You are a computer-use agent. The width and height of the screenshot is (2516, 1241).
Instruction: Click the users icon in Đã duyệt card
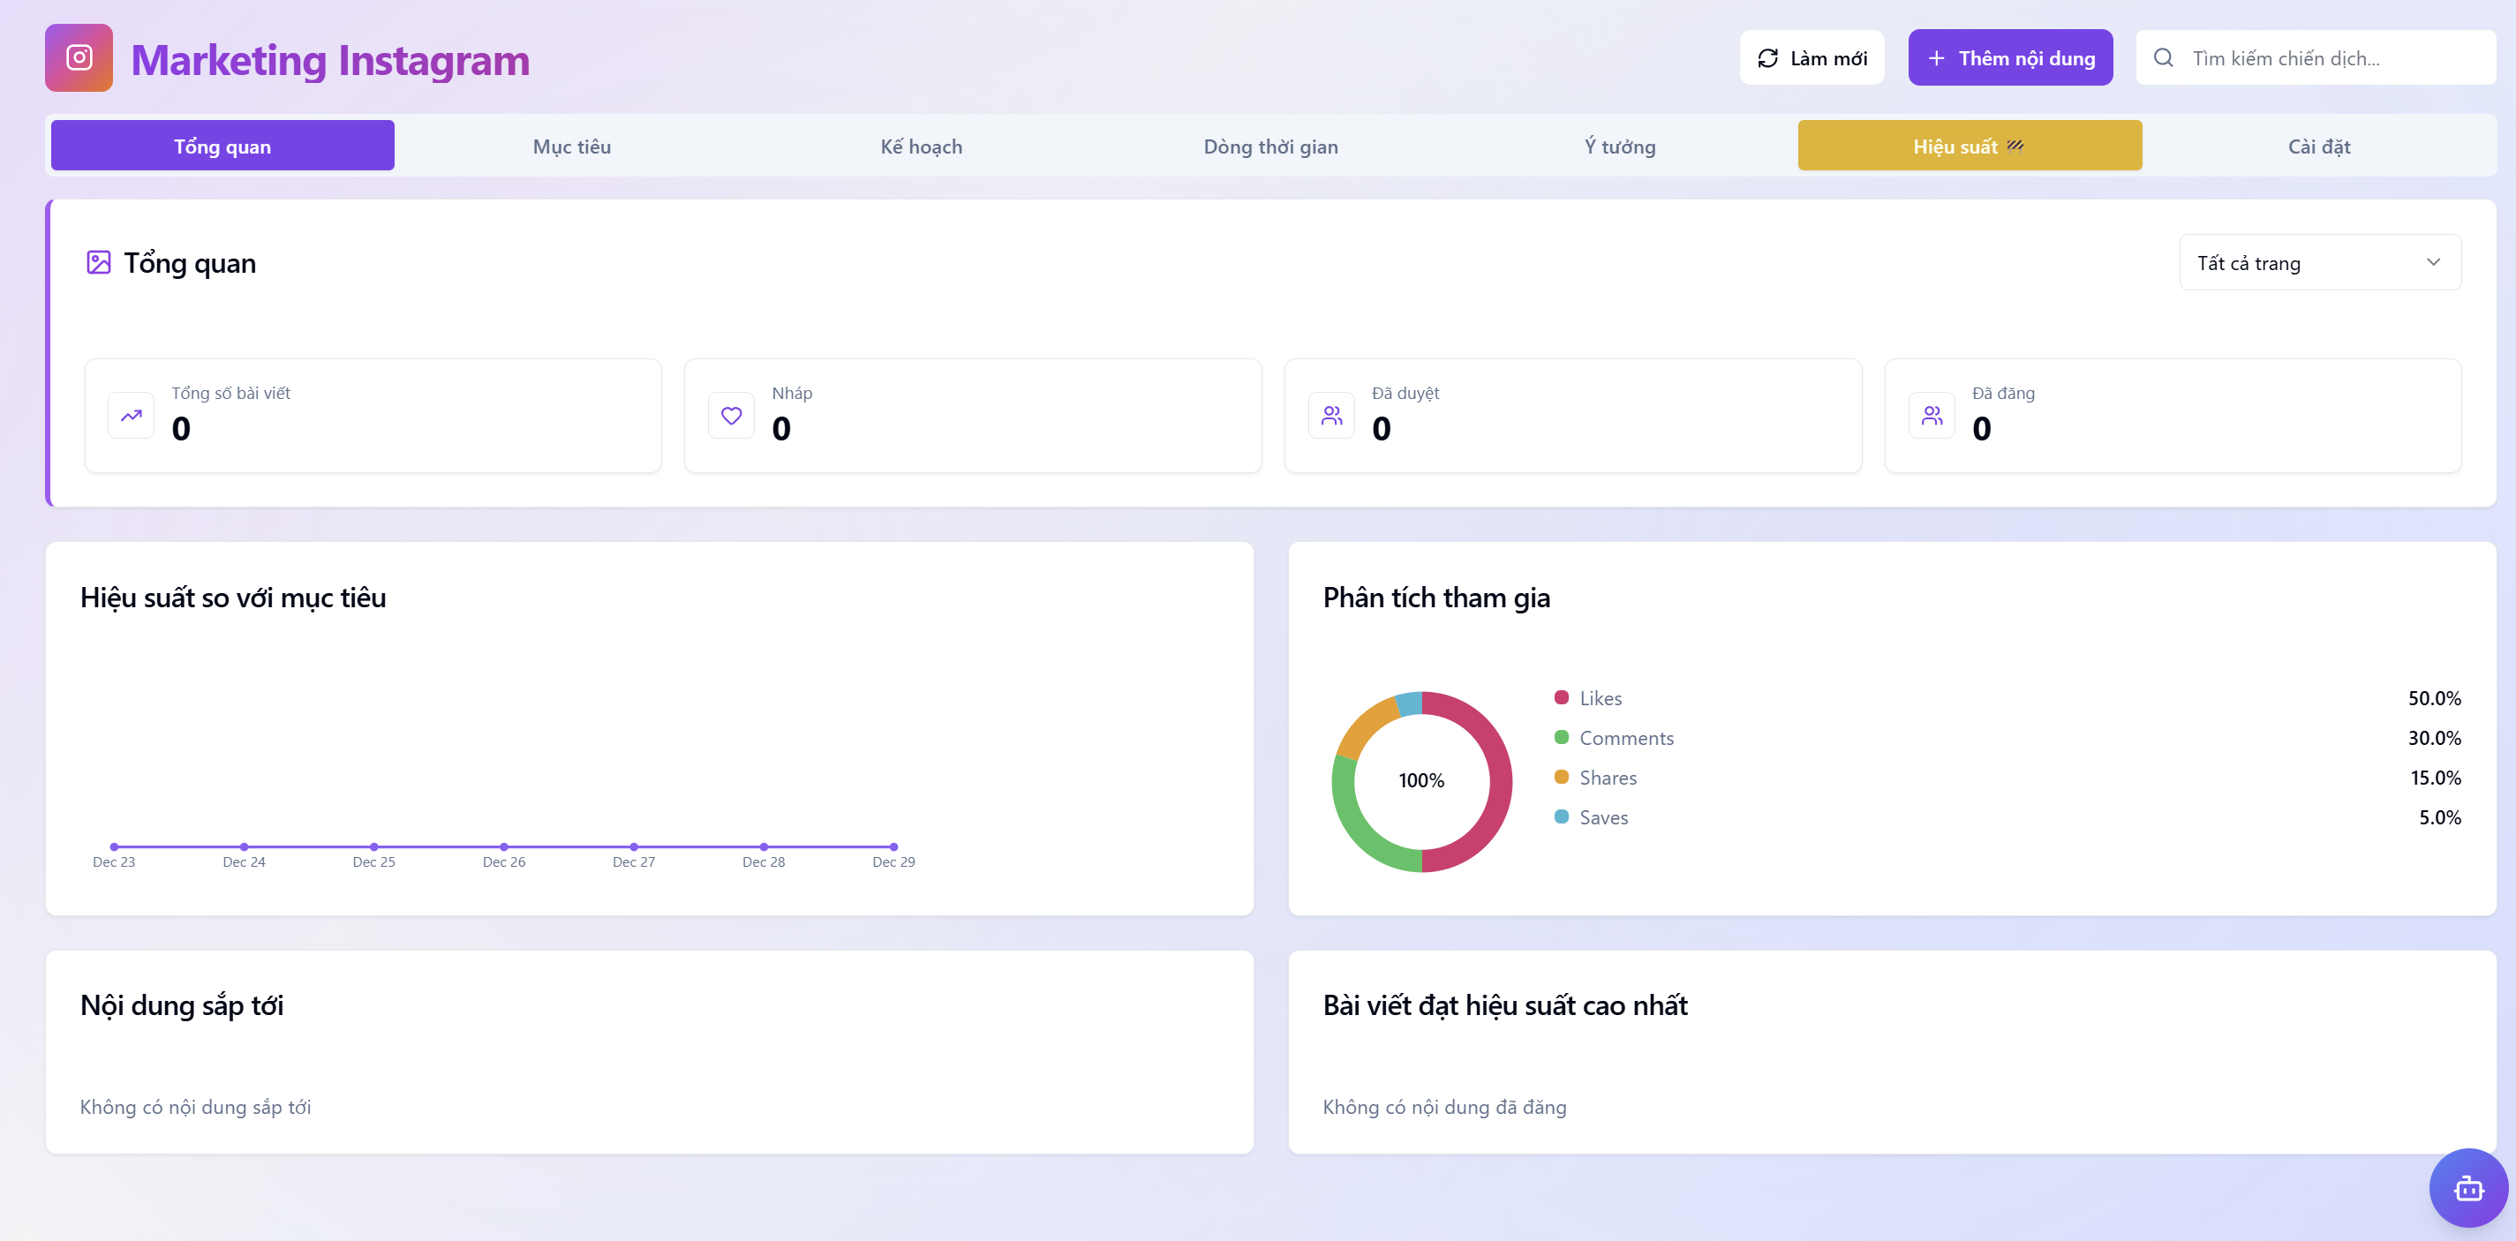[1332, 416]
